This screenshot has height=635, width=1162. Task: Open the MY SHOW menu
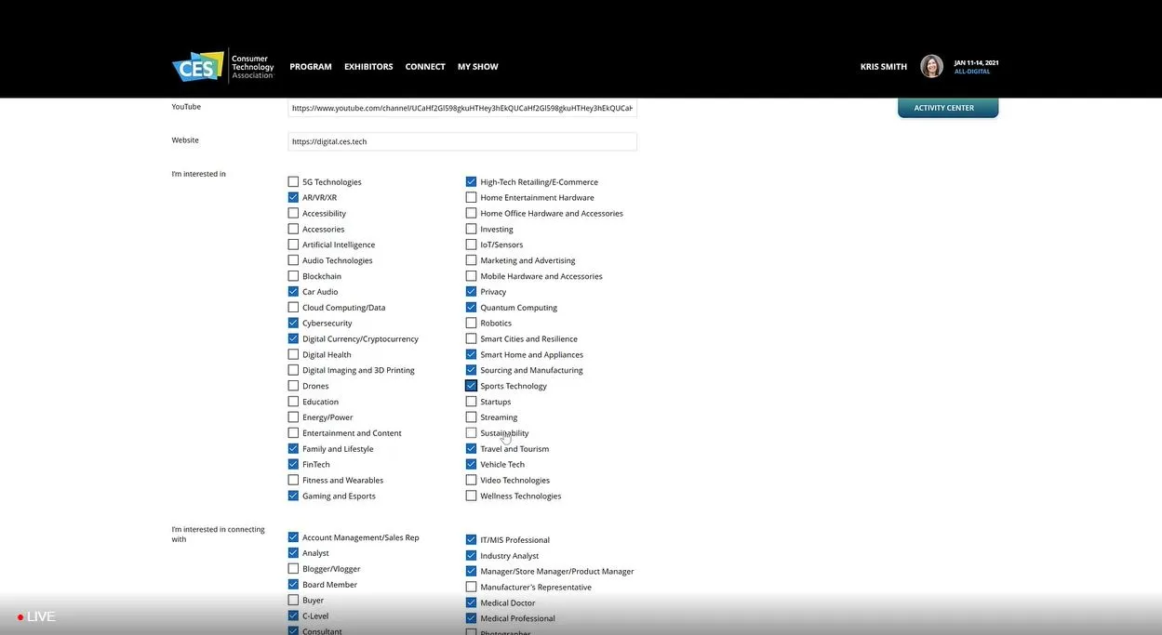pyautogui.click(x=477, y=67)
